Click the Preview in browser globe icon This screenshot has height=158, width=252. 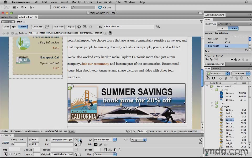tap(79, 27)
